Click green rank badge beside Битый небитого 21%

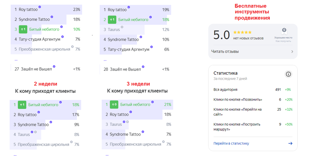pyautogui.click(x=114, y=105)
